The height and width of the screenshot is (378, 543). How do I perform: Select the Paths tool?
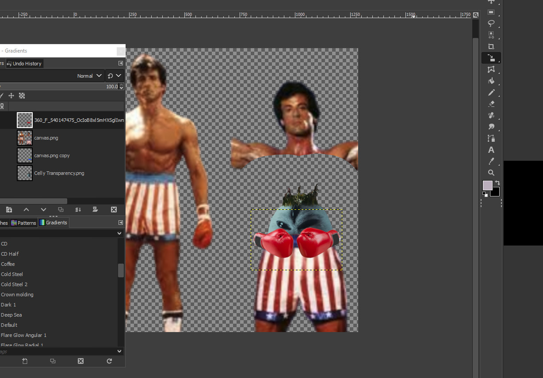[x=491, y=138]
